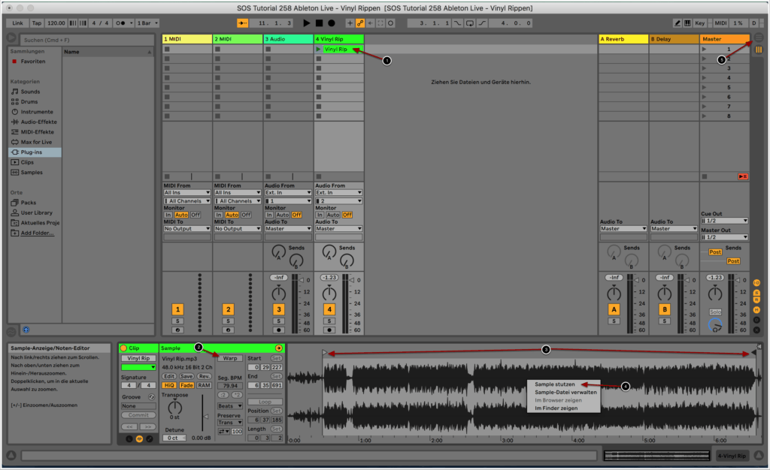The height and width of the screenshot is (470, 770).
Task: Open the 1 Bar quantization menu
Action: tap(147, 23)
